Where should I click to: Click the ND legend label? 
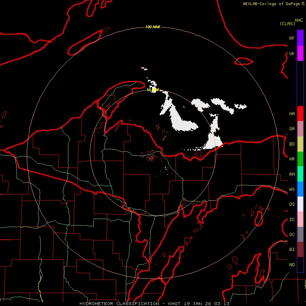pyautogui.click(x=292, y=265)
